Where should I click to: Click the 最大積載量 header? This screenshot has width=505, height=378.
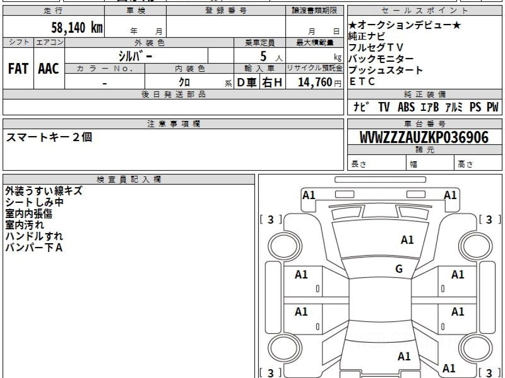point(315,43)
